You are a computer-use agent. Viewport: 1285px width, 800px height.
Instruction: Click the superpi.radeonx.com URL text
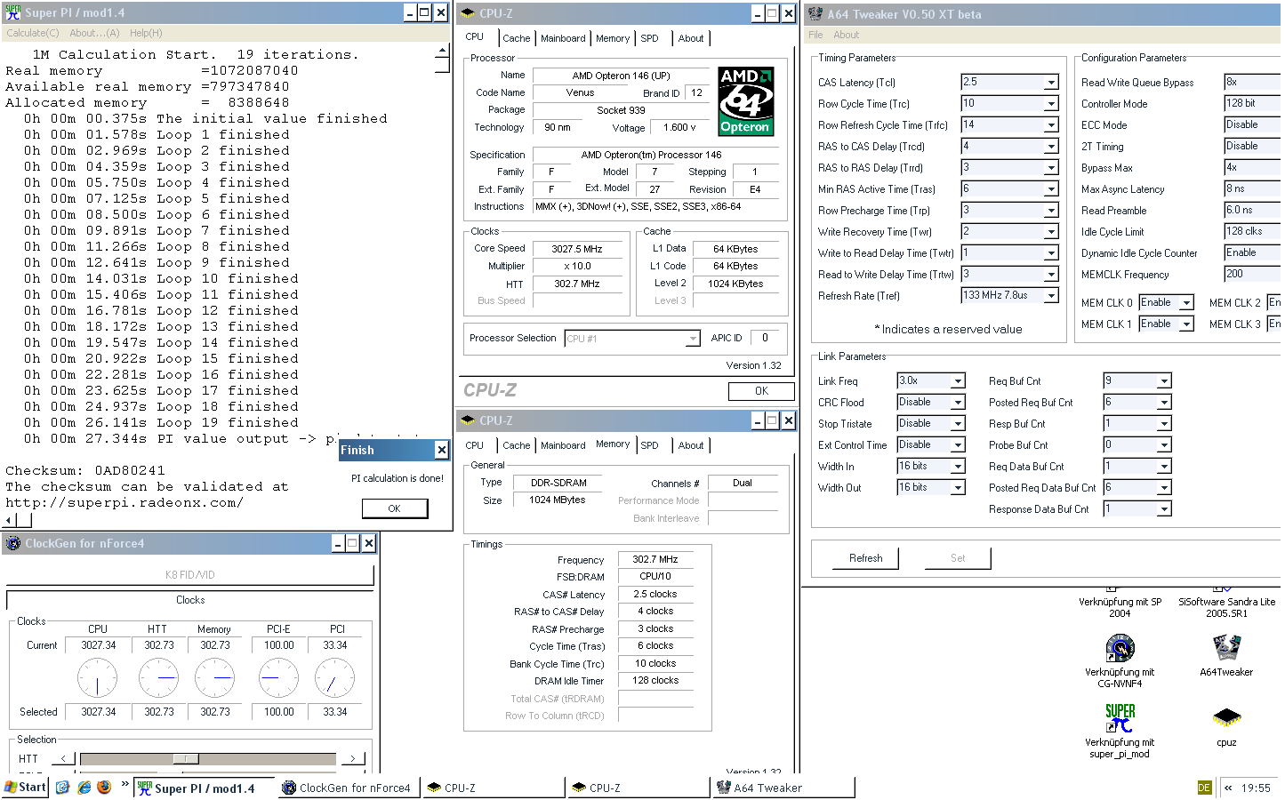pos(124,503)
